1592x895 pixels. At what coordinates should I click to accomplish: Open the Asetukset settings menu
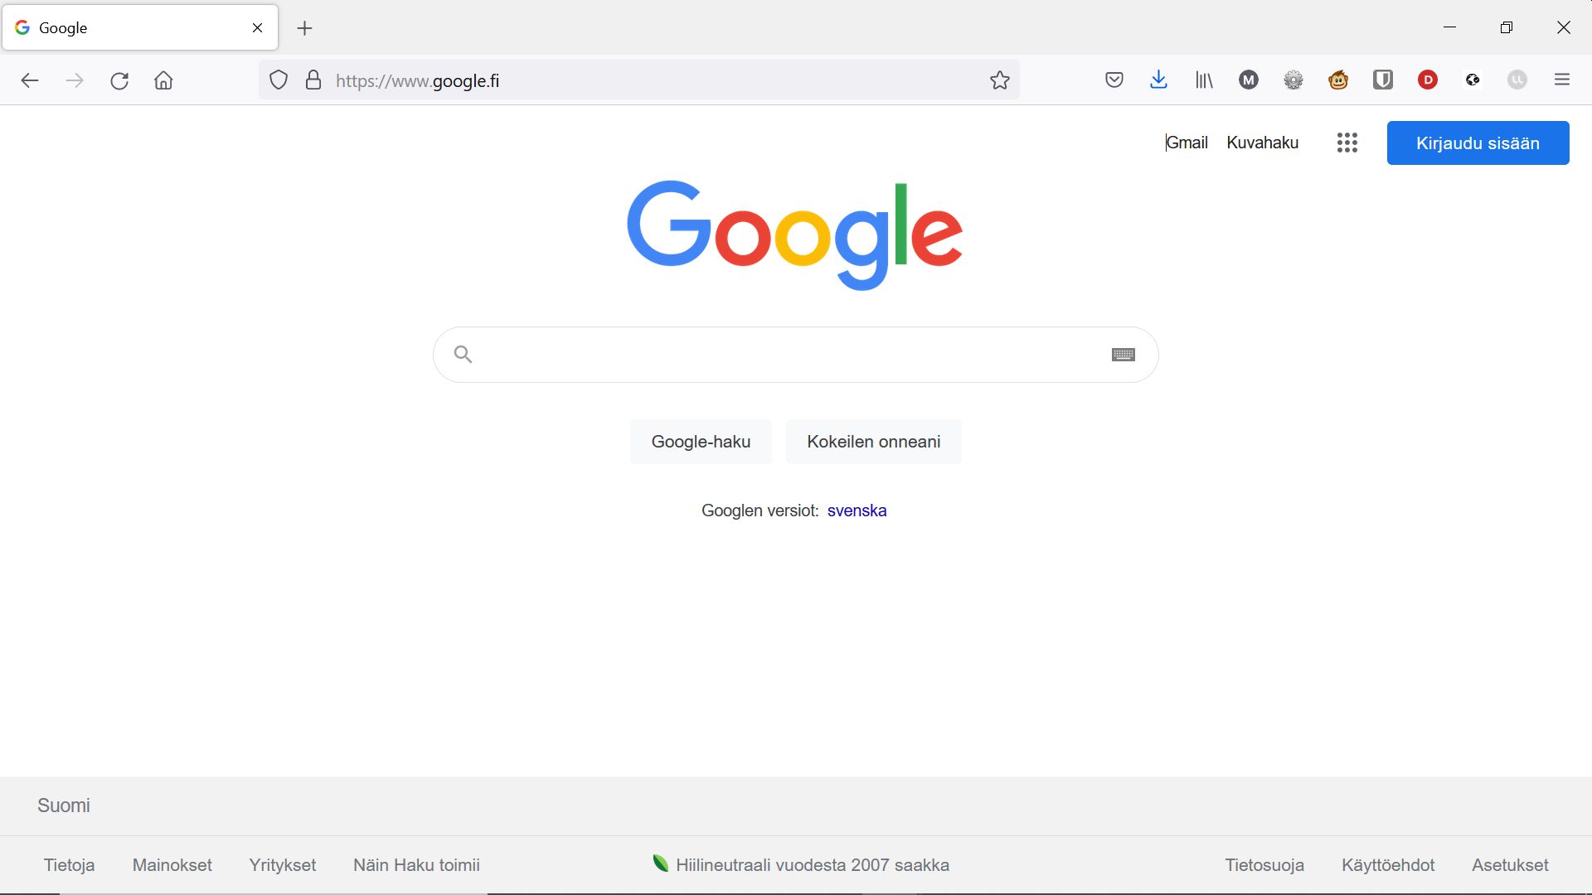[1510, 865]
